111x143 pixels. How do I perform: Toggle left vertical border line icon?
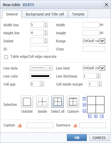90,116
